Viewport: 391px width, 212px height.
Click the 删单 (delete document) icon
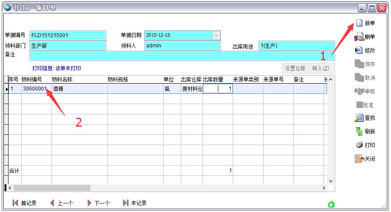[359, 37]
